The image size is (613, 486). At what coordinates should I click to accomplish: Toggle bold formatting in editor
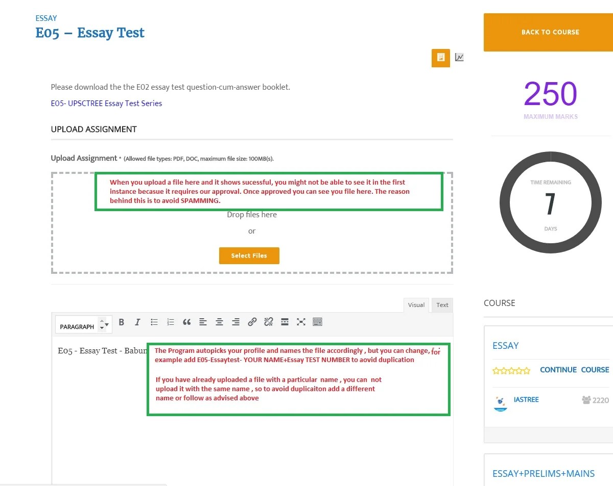(x=122, y=322)
